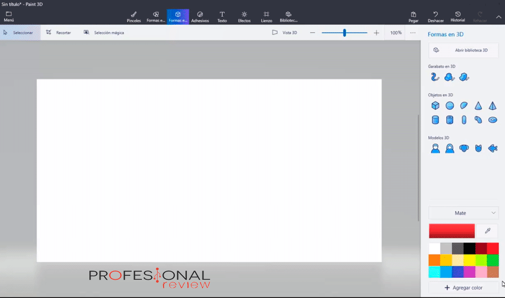
Task: Collapse the ribbon with the chevron
Action: [498, 17]
